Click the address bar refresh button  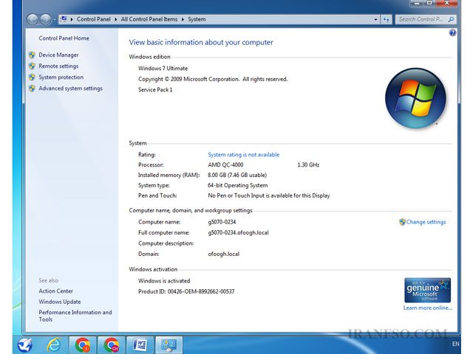(386, 20)
